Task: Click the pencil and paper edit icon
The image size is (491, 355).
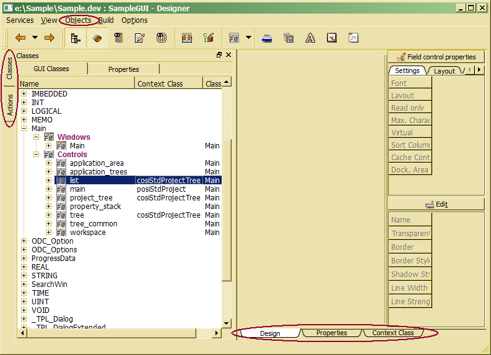Action: [x=139, y=38]
